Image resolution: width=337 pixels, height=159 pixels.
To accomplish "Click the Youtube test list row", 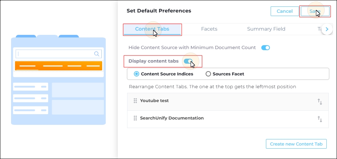I will click(228, 102).
